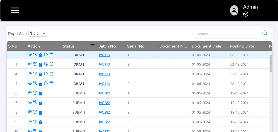Sort by the Document Date column header
The height and width of the screenshot is (132, 278).
click(x=206, y=46)
